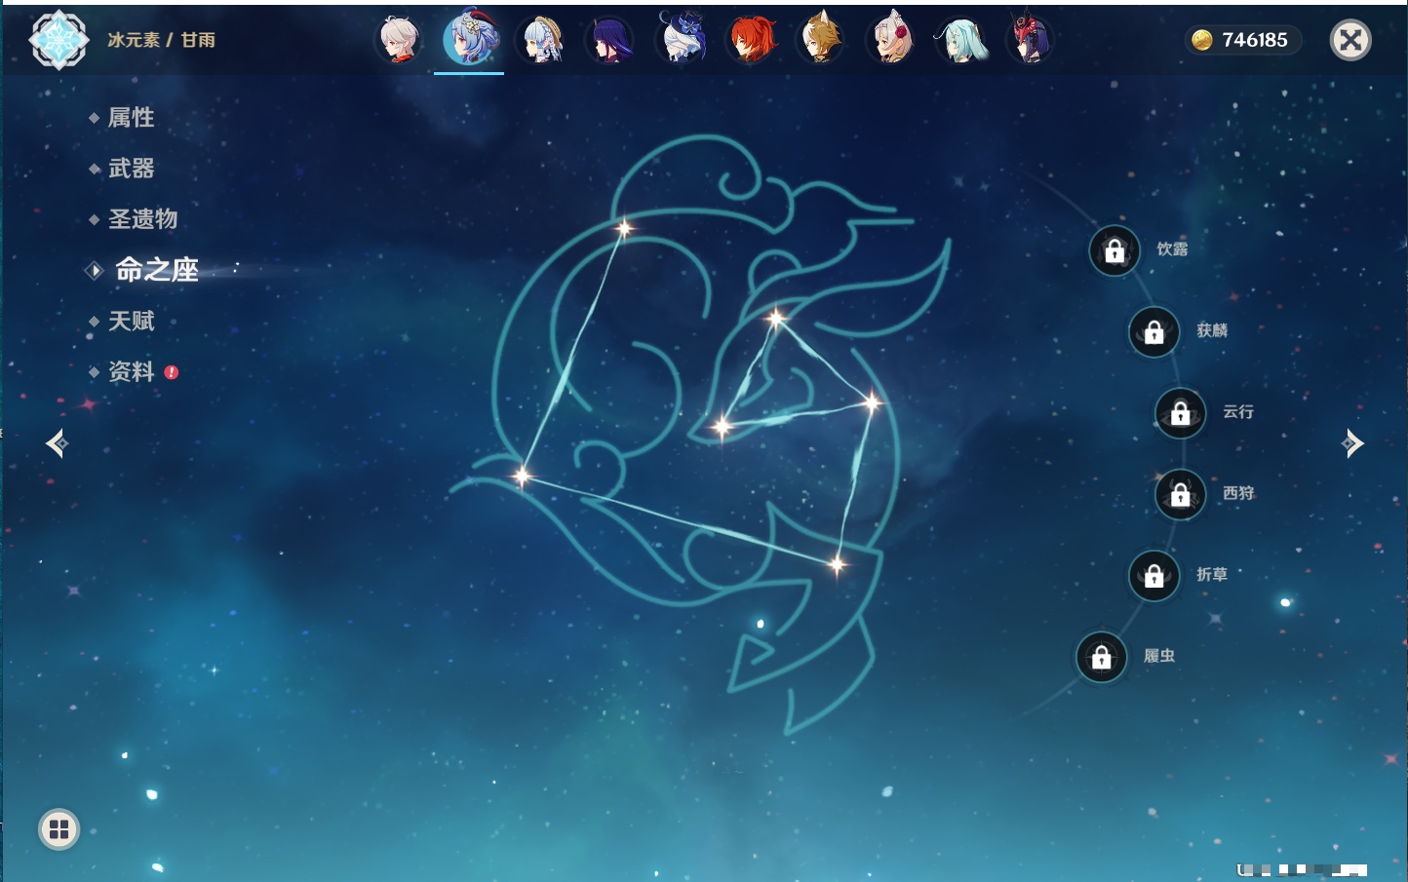Click the 饮露 constellation label
Viewport: 1408px width, 882px height.
pos(1172,249)
